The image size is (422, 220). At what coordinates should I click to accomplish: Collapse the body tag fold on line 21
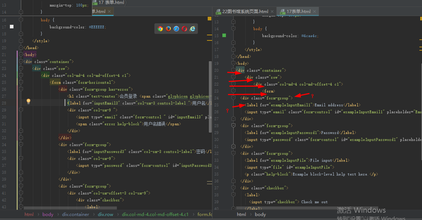(x=21, y=55)
